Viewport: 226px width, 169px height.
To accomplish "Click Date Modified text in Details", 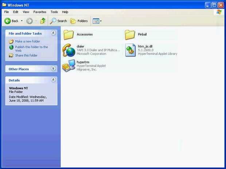I will [28, 99].
